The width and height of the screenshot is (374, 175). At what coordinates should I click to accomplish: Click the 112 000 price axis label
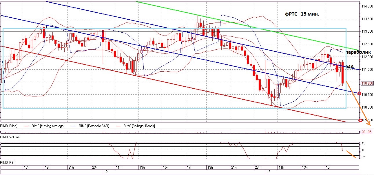(367, 57)
